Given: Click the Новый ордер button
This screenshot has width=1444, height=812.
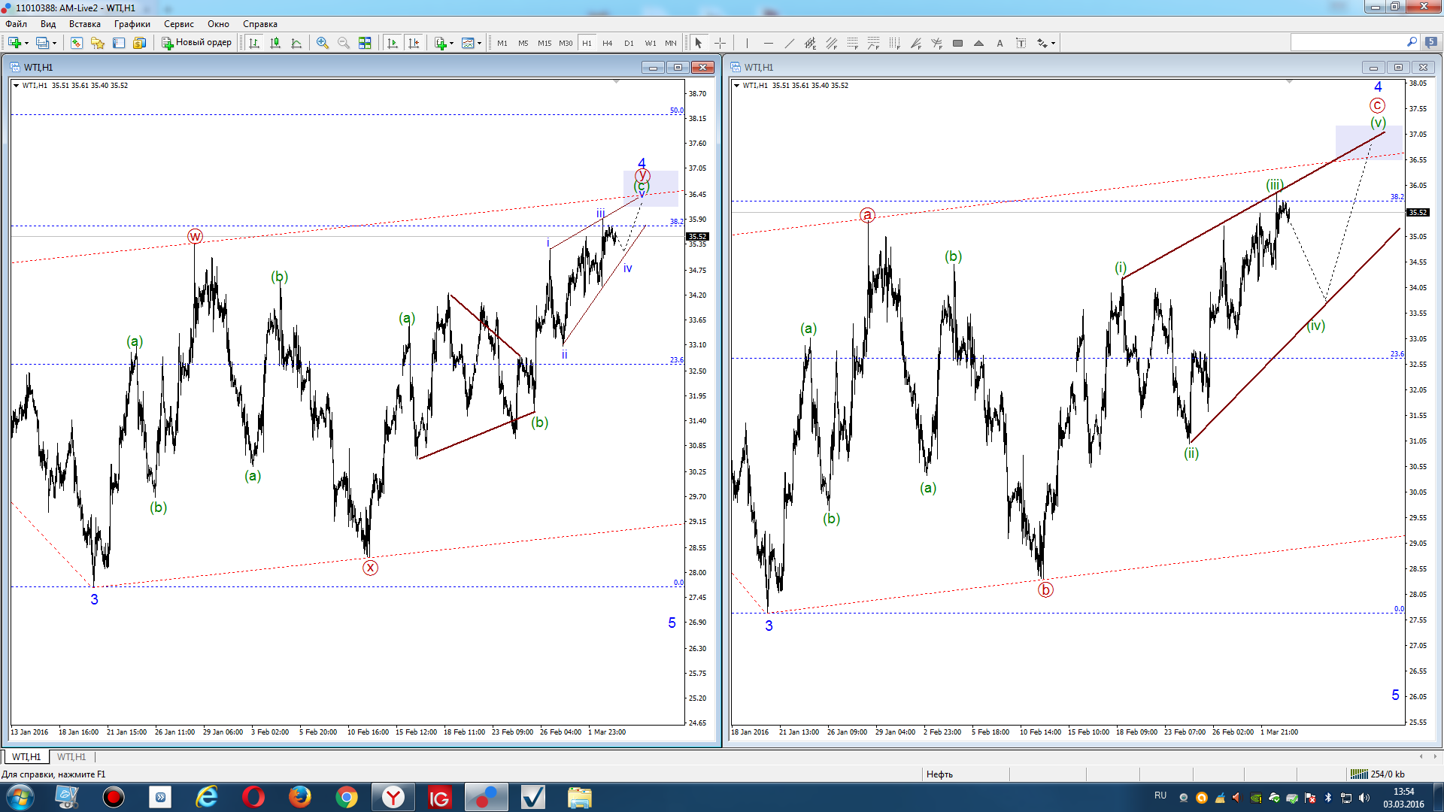Looking at the screenshot, I should [197, 43].
